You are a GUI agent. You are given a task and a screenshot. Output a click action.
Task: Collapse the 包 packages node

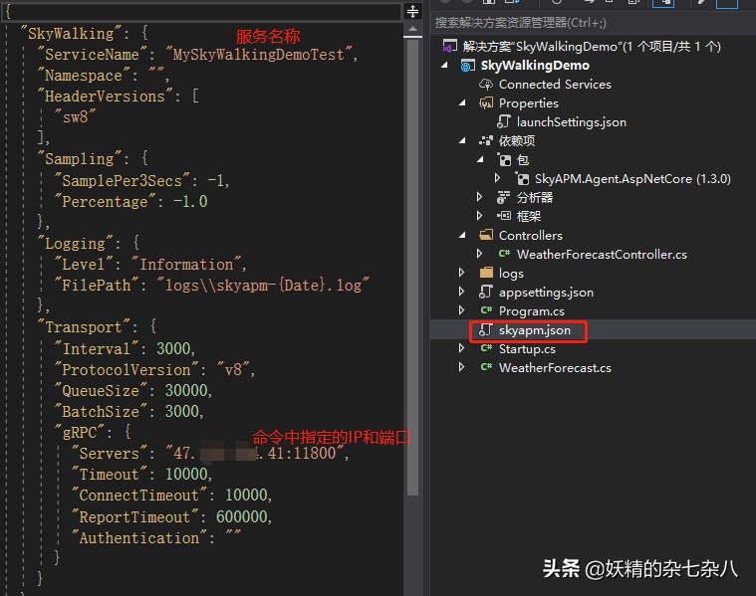[x=480, y=159]
